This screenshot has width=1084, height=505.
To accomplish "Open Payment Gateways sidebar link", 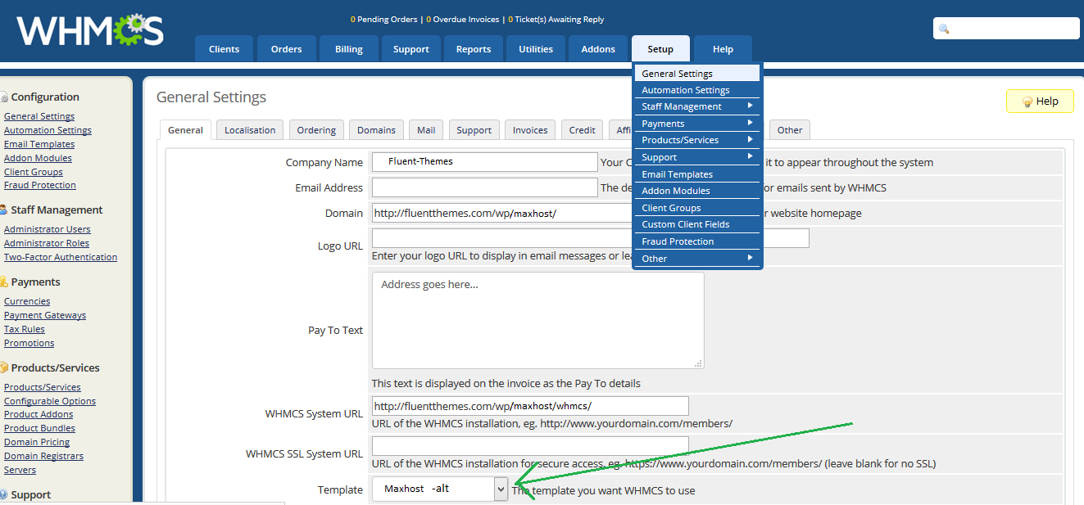I will 45,315.
